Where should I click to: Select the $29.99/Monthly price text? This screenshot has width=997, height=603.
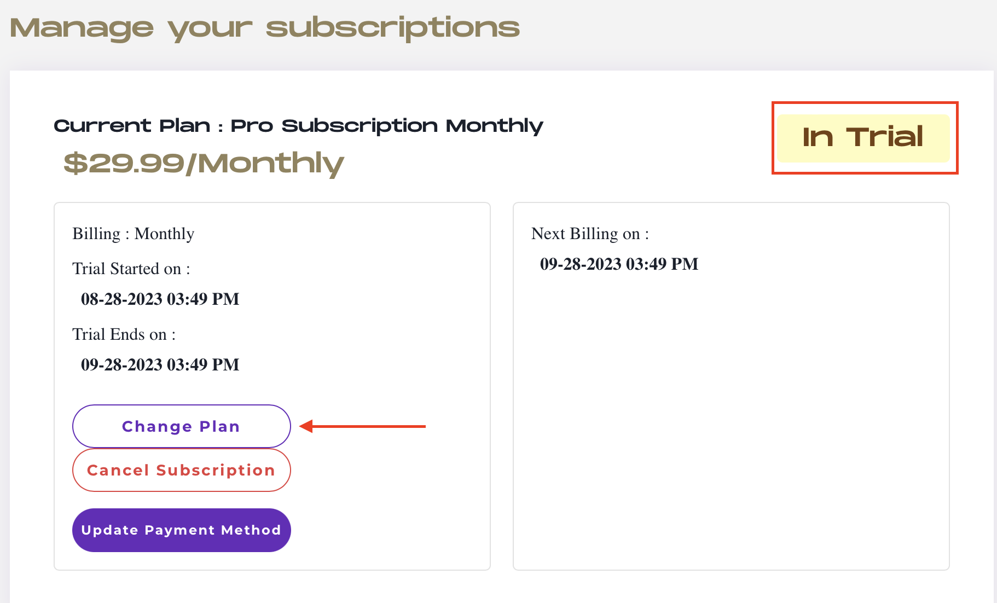(x=204, y=163)
